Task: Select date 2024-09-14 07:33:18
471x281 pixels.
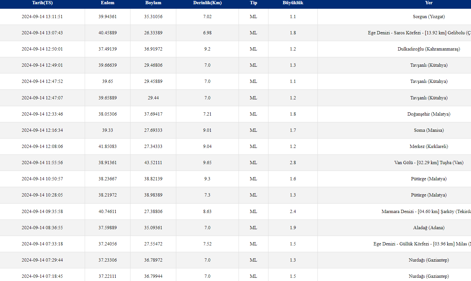Action: coord(42,244)
